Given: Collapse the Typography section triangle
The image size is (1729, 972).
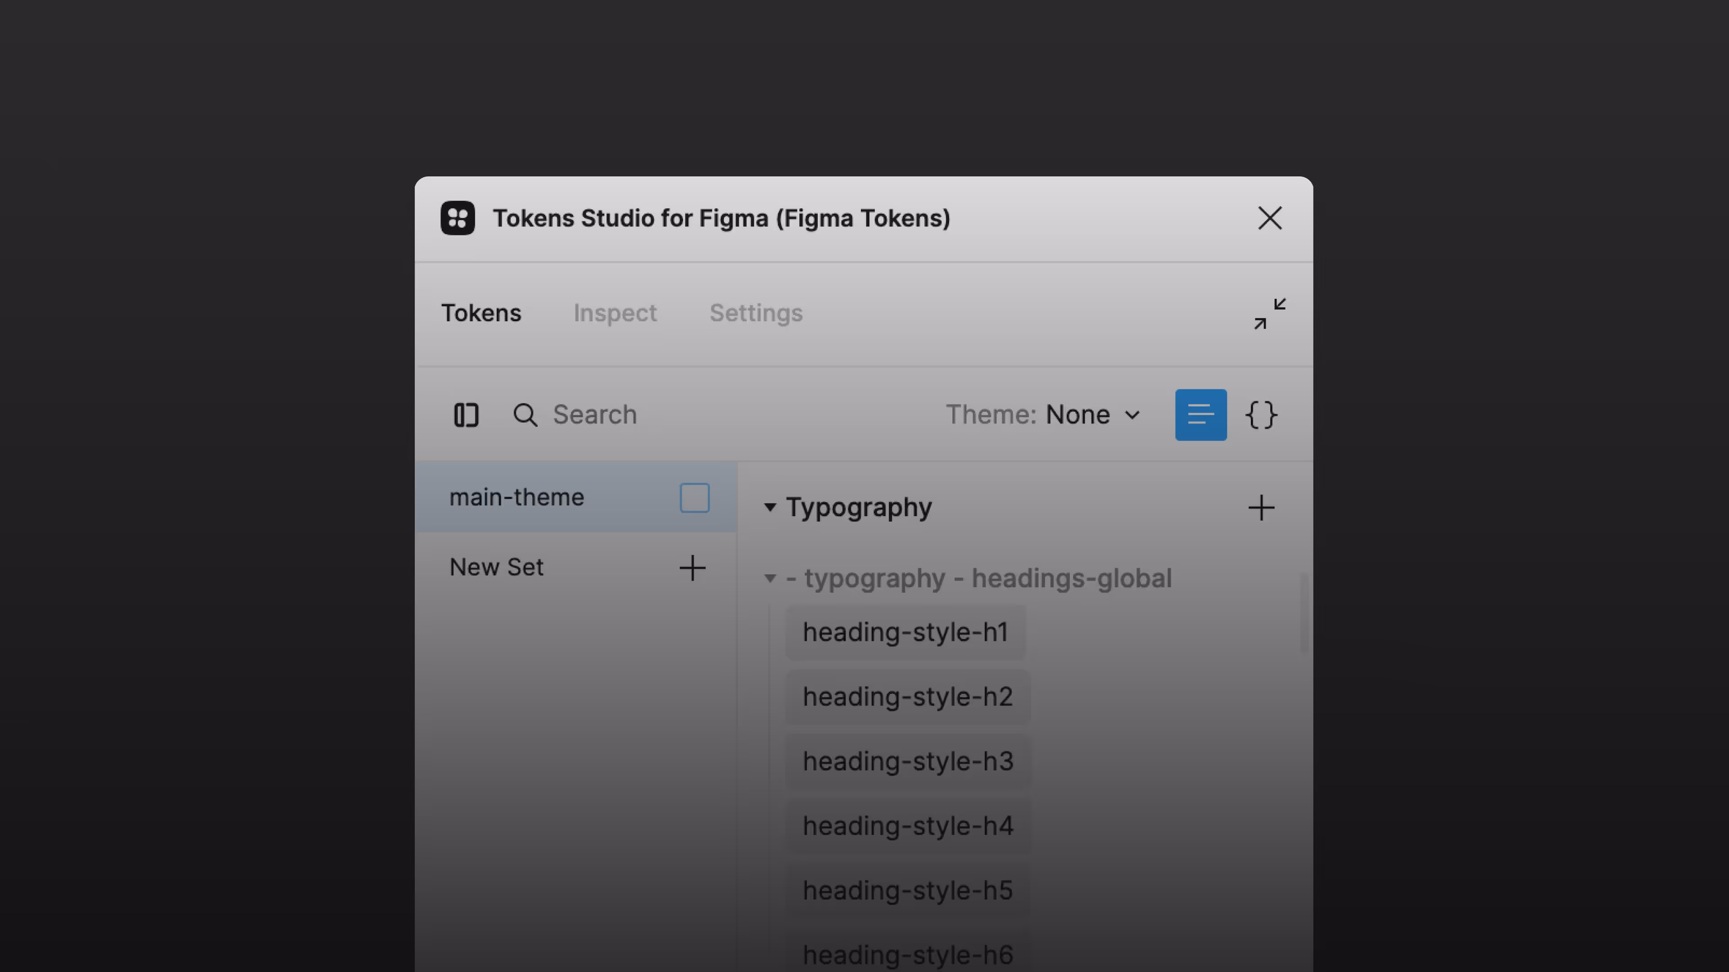Looking at the screenshot, I should coord(770,508).
